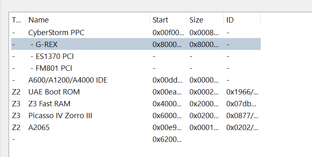
Task: Click the 0x07db... ID cell
Action: coord(241,104)
